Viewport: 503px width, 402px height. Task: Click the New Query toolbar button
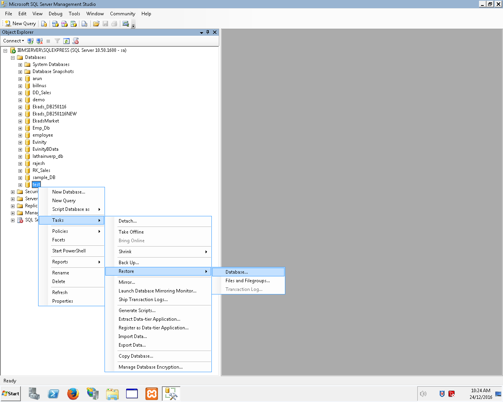20,24
